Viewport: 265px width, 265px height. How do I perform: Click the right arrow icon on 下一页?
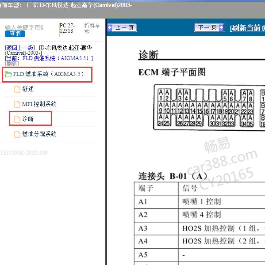point(221,27)
